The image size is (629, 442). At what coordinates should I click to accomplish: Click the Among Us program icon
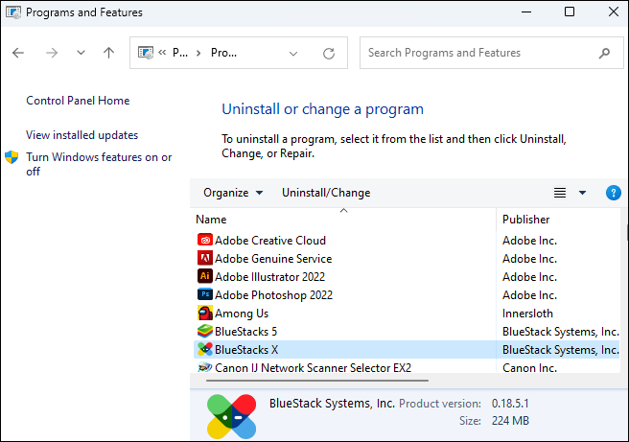tap(205, 313)
